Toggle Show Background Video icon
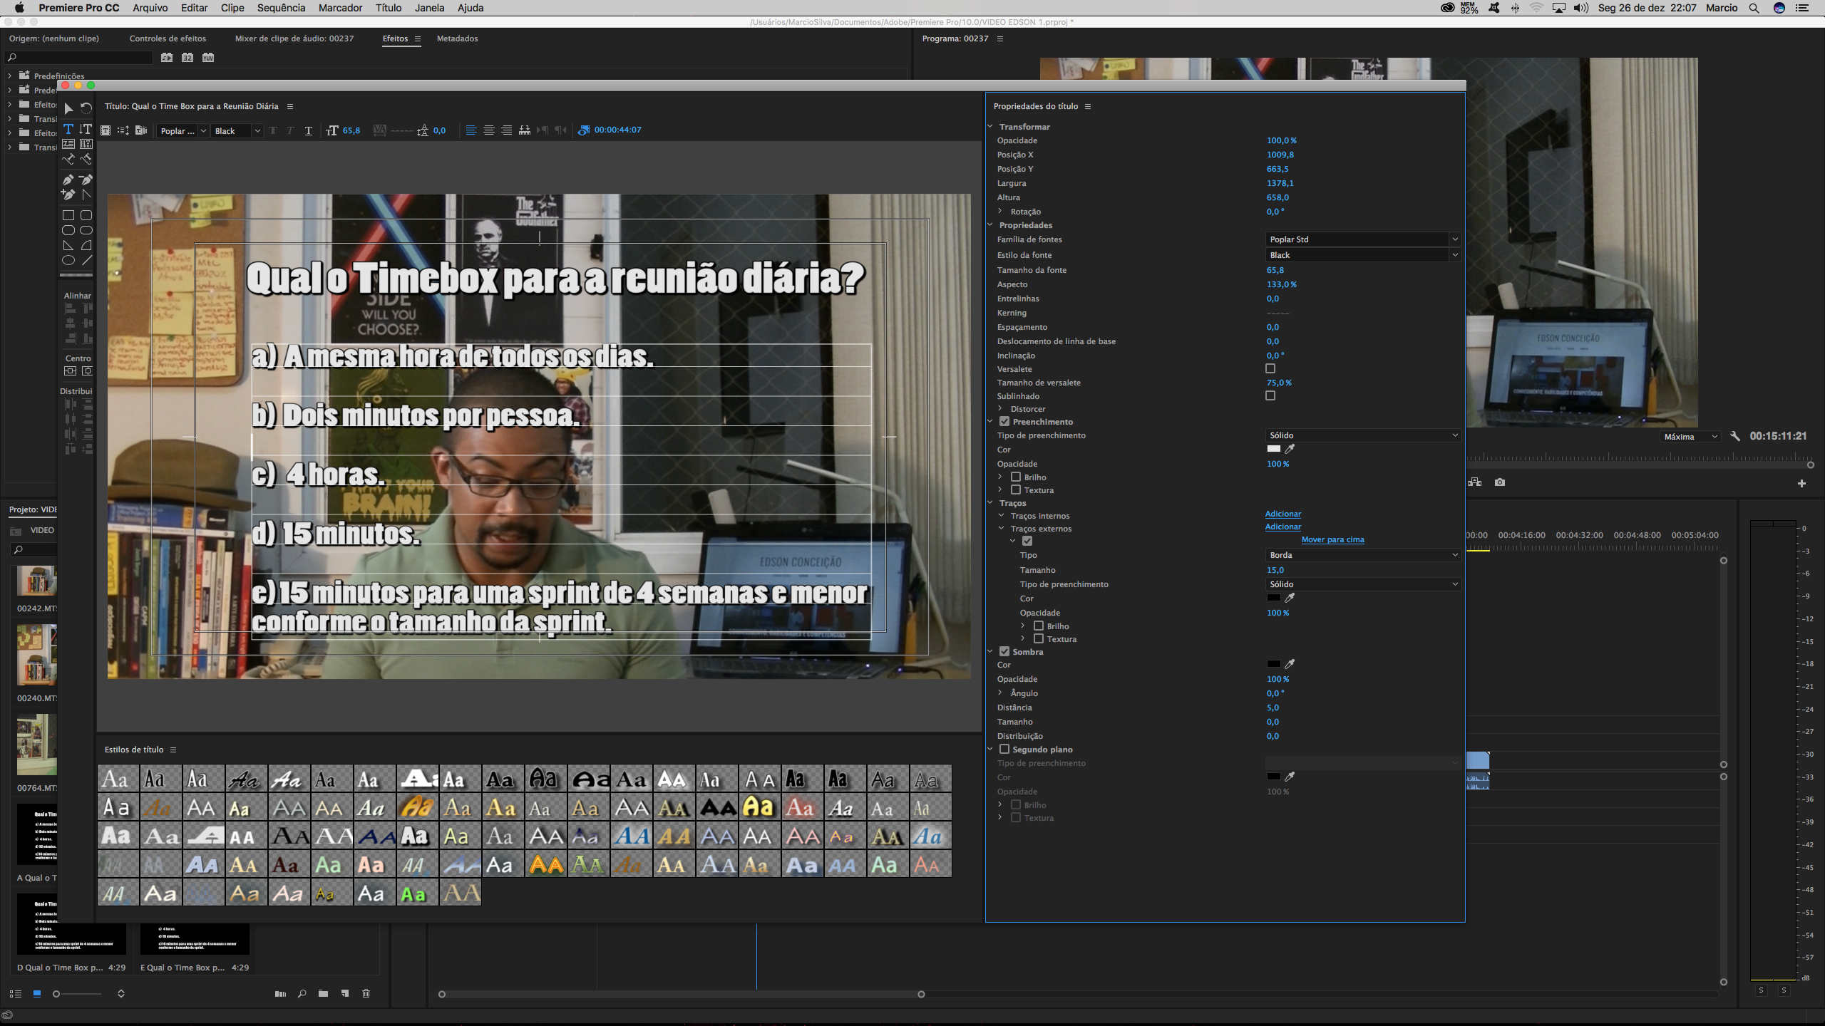This screenshot has height=1026, width=1825. (584, 130)
